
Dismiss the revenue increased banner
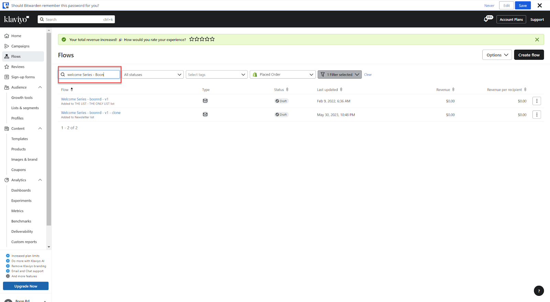pos(537,39)
